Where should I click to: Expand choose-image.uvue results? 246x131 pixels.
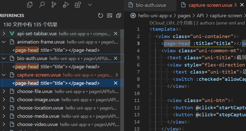4,100
